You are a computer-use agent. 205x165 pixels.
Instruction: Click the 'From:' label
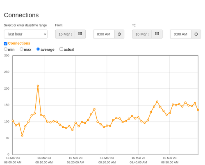click(59, 25)
